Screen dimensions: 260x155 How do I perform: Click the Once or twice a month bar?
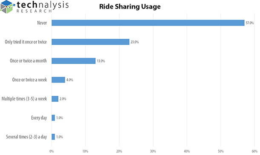[74, 61]
